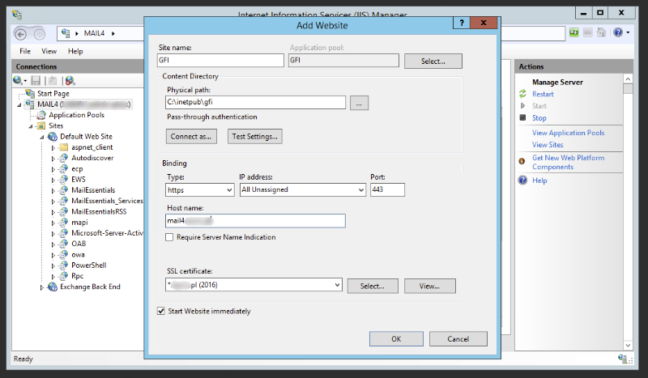Enable Require Server Name Indication checkbox
Viewport: 648px width, 378px height.
point(169,237)
